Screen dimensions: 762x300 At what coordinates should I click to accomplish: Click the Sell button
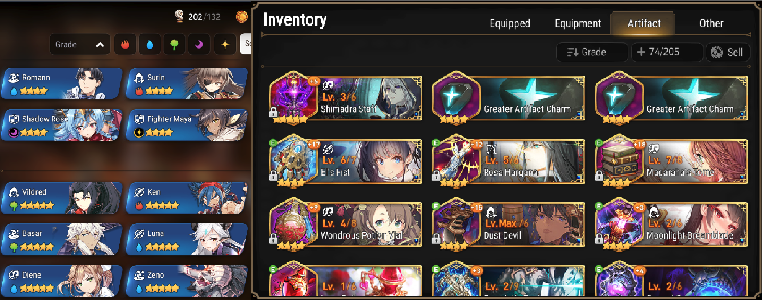pyautogui.click(x=728, y=52)
